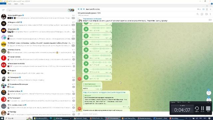Open the discussion comments icon in chat header
This screenshot has width=213, height=120.
(202, 14)
